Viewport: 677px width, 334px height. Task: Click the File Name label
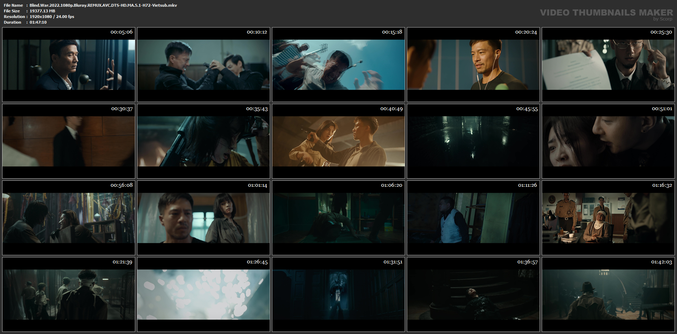13,5
